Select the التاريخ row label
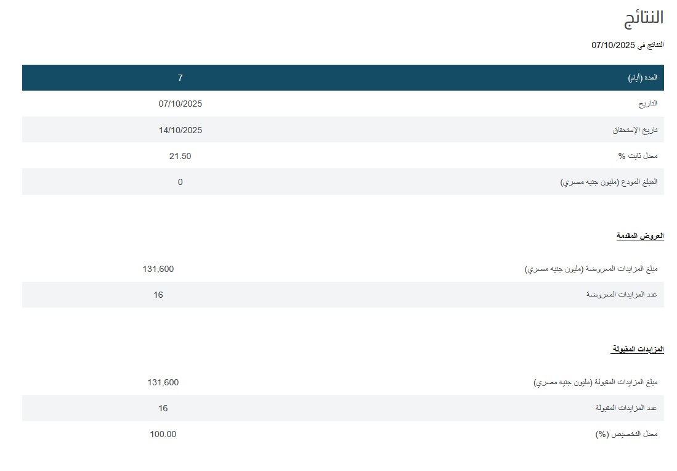The height and width of the screenshot is (471, 677). 647,104
